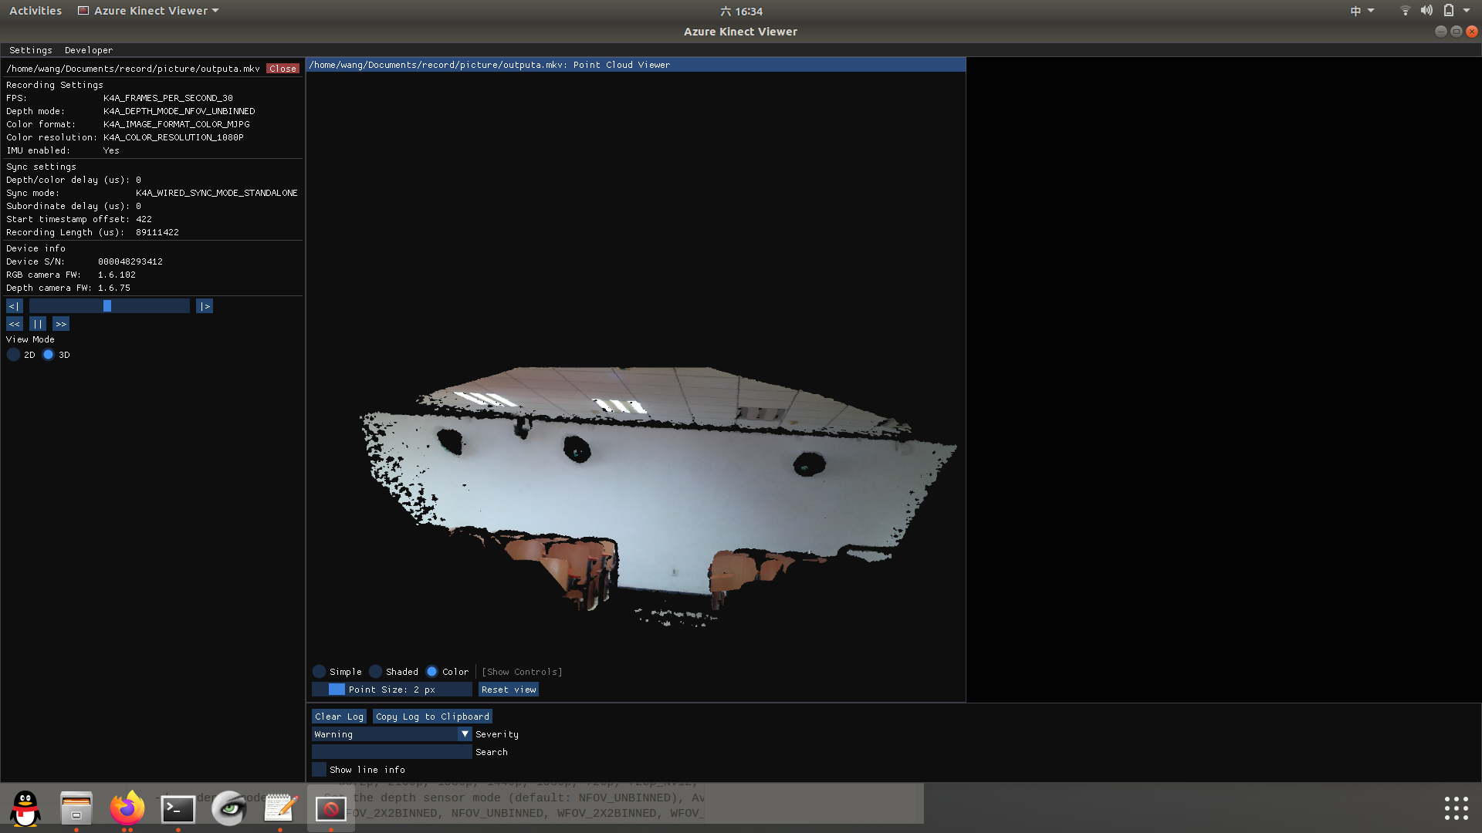Open the Developer menu
This screenshot has width=1482, height=833.
(x=88, y=49)
